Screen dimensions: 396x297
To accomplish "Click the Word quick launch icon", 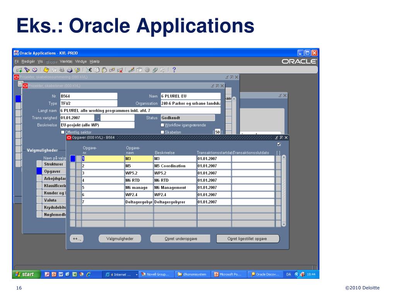I will pyautogui.click(x=61, y=274).
